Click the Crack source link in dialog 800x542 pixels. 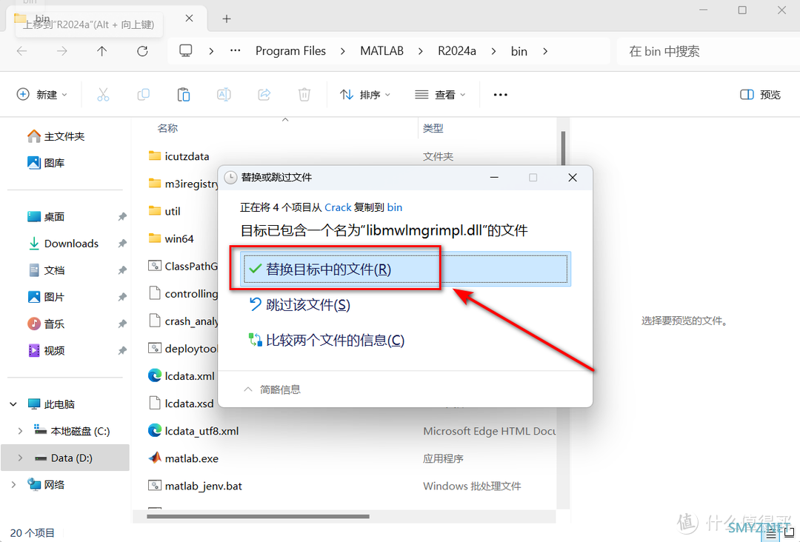[338, 207]
